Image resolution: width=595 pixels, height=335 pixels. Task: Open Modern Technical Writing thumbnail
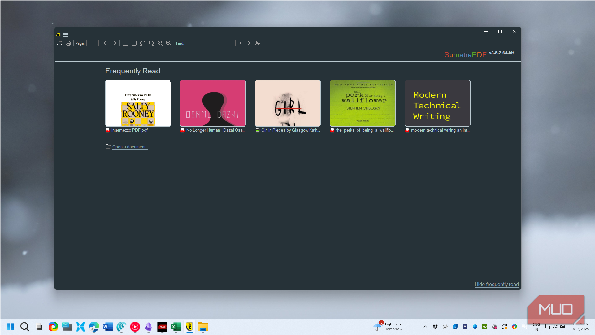(438, 103)
